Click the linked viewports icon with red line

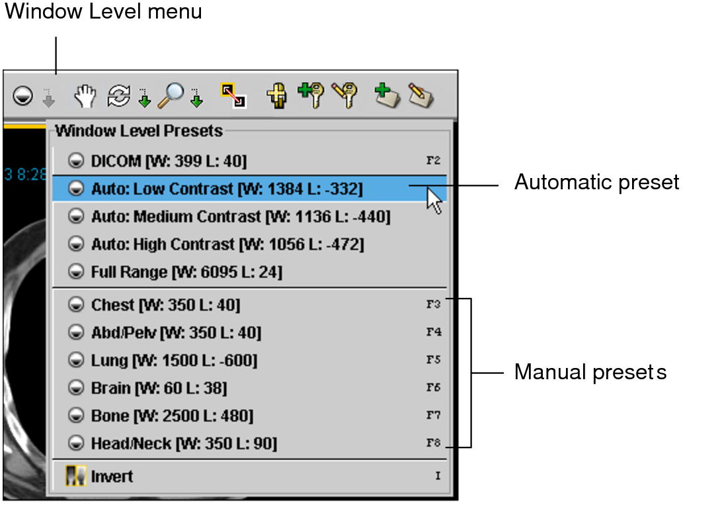[x=233, y=96]
